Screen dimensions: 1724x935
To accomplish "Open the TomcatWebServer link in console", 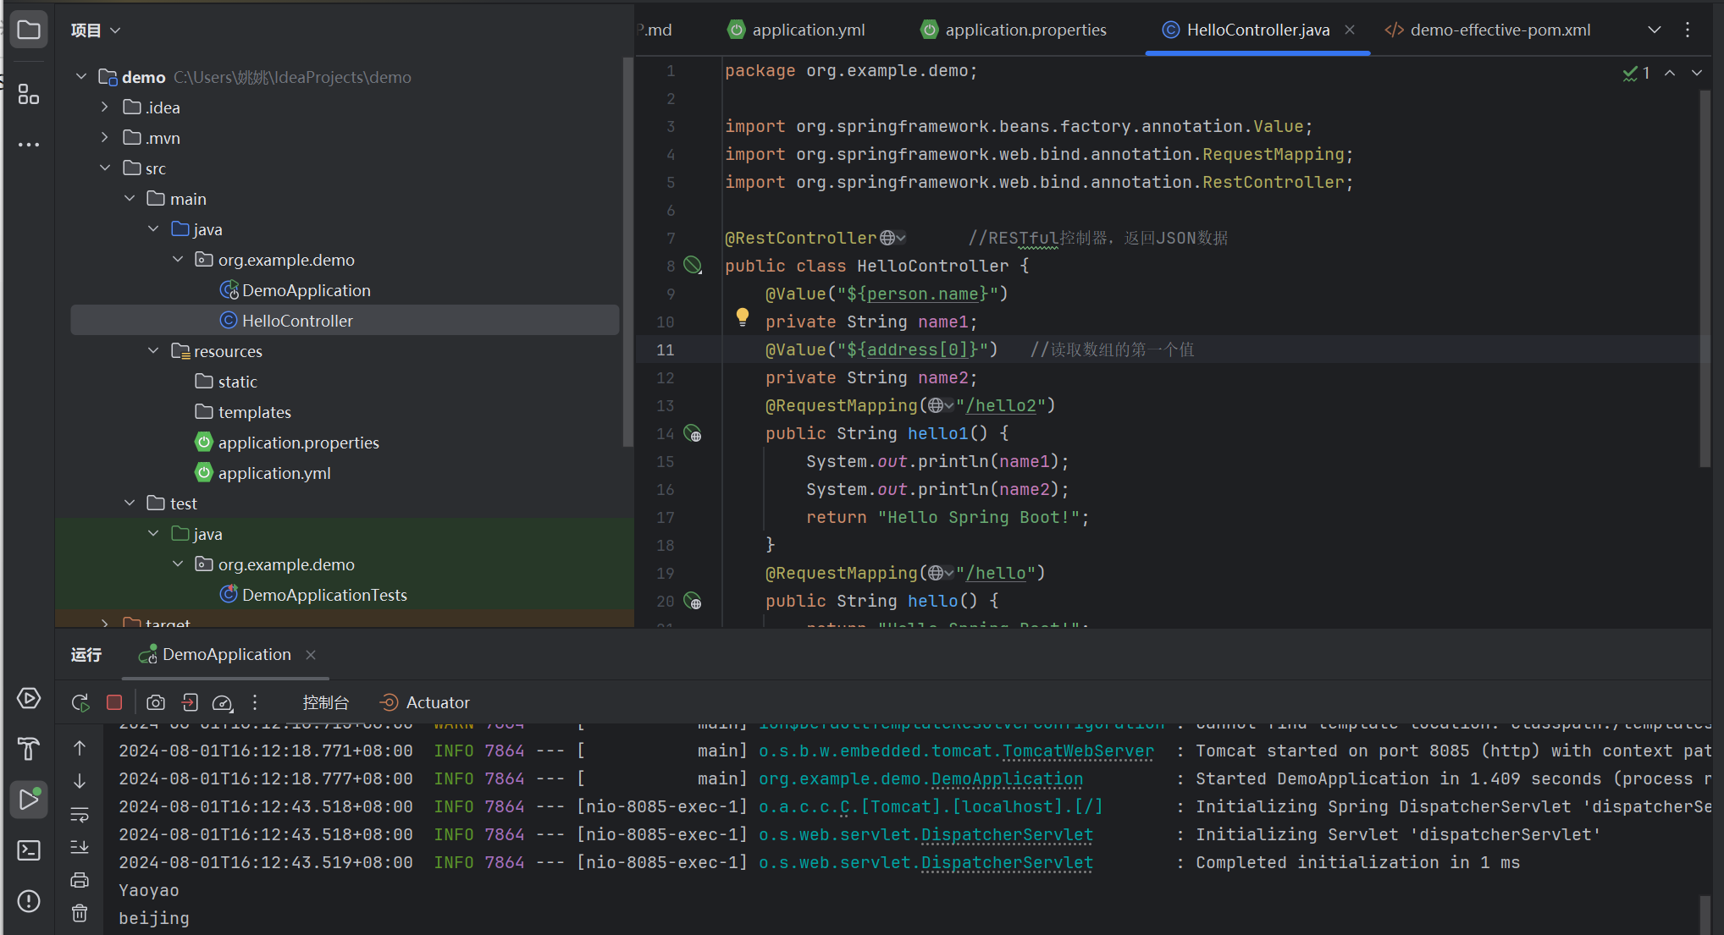I will pos(1077,751).
